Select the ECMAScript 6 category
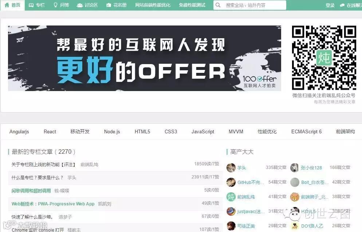The width and height of the screenshot is (362, 232). (x=306, y=131)
